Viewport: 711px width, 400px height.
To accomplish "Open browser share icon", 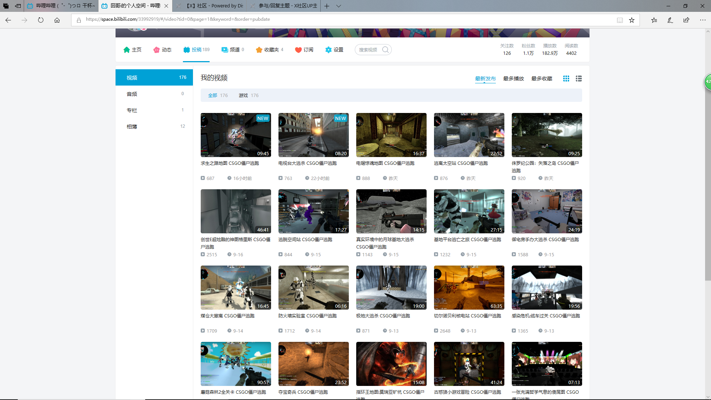I will point(686,20).
